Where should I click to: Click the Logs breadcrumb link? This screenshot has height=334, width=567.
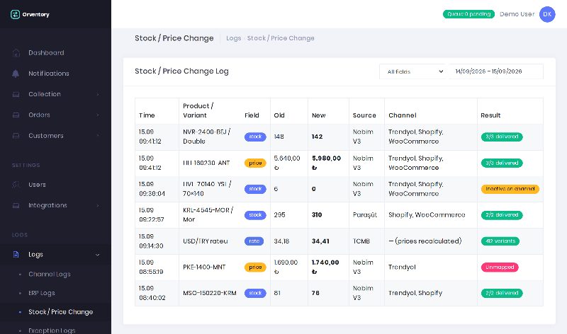[x=234, y=38]
